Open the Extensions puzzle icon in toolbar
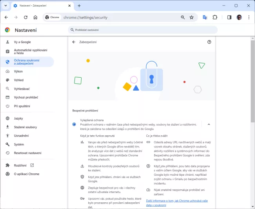The width and height of the screenshot is (255, 209). [x=215, y=17]
